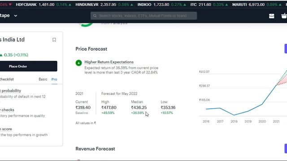Open the basket icon in header
Image resolution: width=287 pixels, height=161 pixels.
(284, 16)
